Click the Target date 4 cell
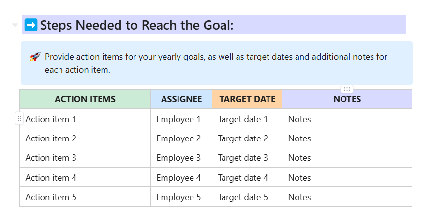The image size is (431, 215). [x=243, y=178]
